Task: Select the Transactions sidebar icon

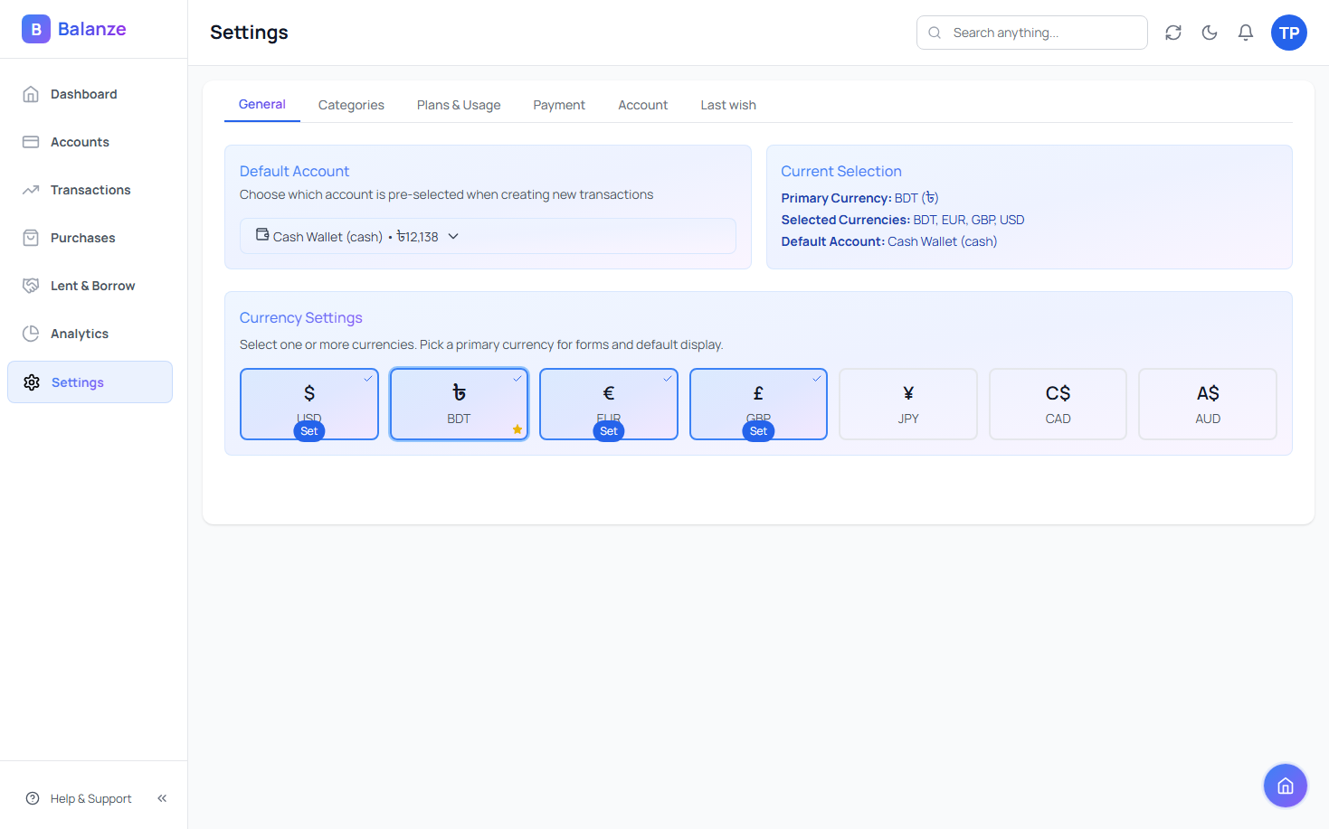Action: tap(32, 190)
